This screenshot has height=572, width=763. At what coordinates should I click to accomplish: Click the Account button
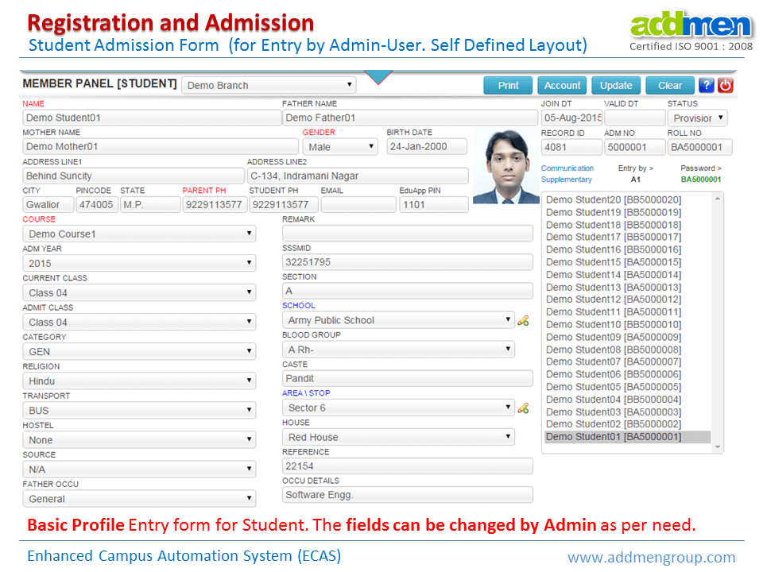click(x=562, y=86)
